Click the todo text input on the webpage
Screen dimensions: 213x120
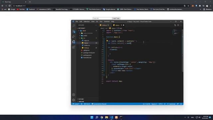tap(103, 18)
